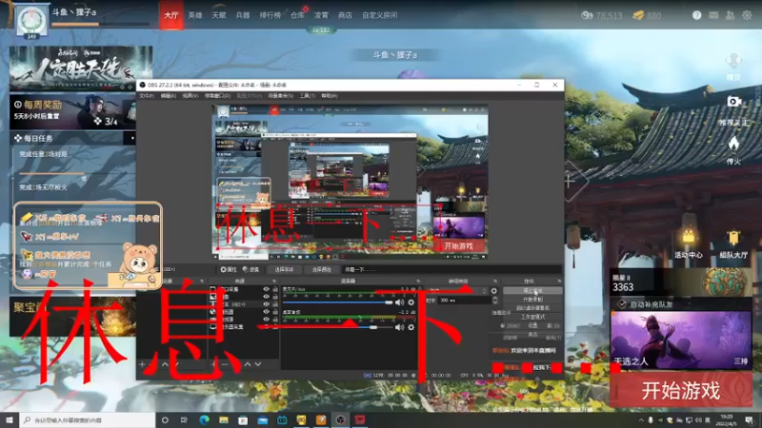The image size is (762, 428).
Task: Open the 帮助 (Help) menu in OBS
Action: 330,96
